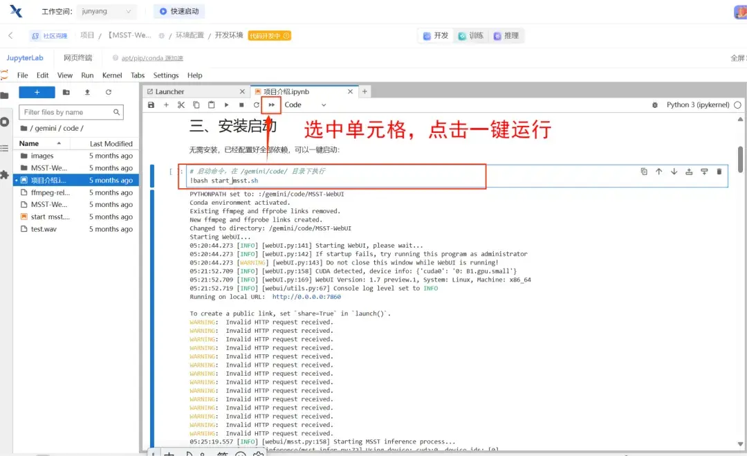Click the stop-kernel square icon
Screen dimensions: 747x456
241,104
